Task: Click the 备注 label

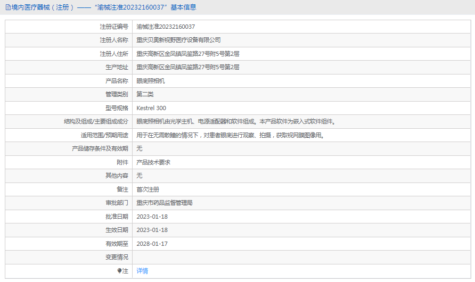Action: click(122, 189)
